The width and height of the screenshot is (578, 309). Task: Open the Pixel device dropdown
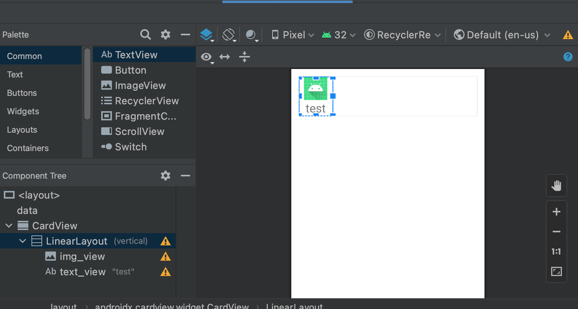coord(293,35)
